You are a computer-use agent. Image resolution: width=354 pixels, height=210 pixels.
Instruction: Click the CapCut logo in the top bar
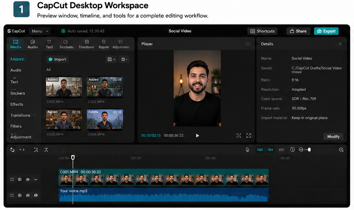[16, 31]
